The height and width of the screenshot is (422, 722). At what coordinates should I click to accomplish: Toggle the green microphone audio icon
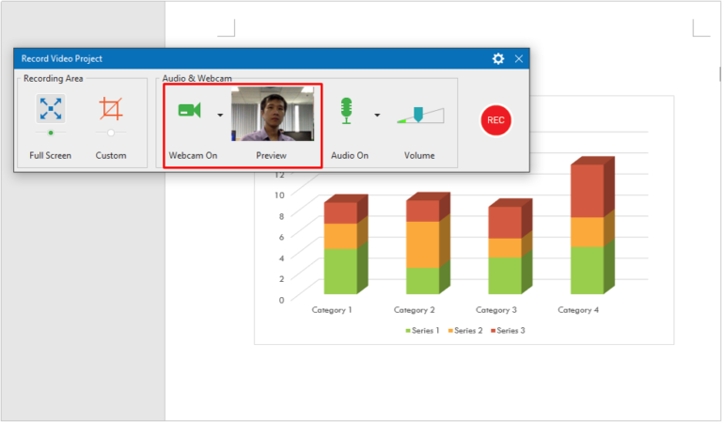[x=346, y=111]
